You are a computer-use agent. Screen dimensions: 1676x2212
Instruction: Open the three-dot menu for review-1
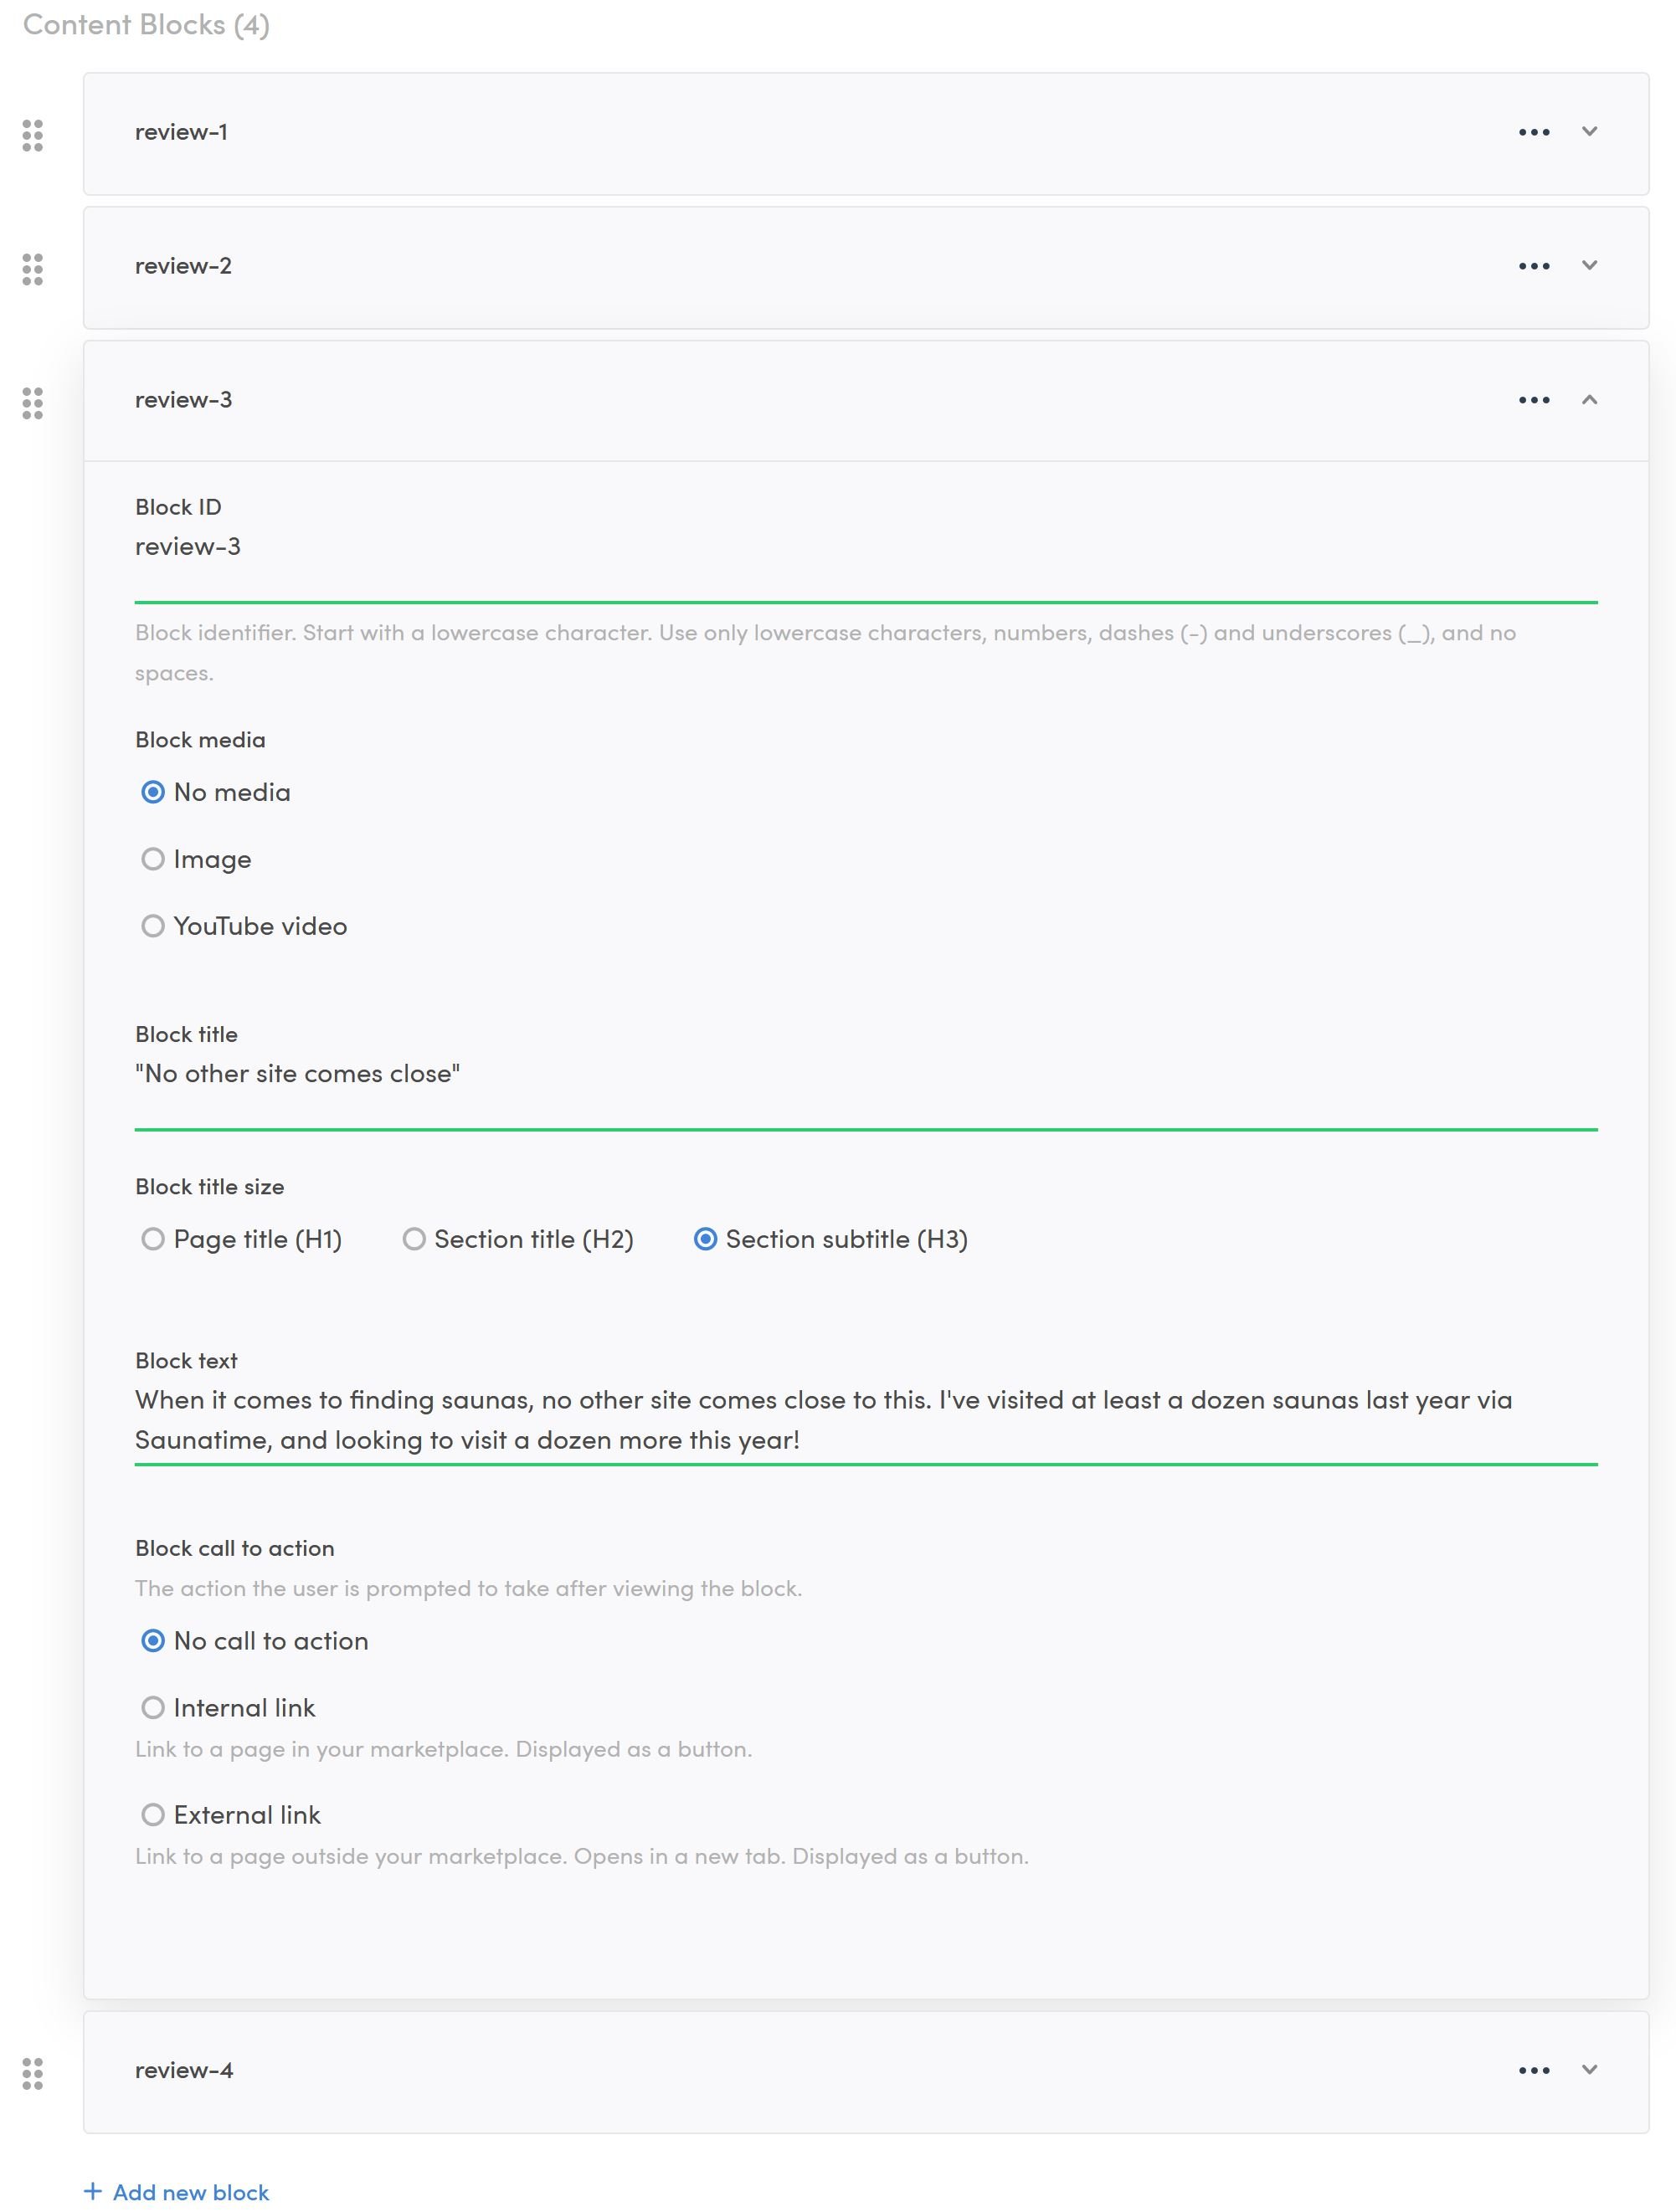click(x=1533, y=132)
